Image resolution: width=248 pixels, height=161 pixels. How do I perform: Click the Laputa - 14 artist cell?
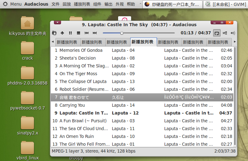123,105
